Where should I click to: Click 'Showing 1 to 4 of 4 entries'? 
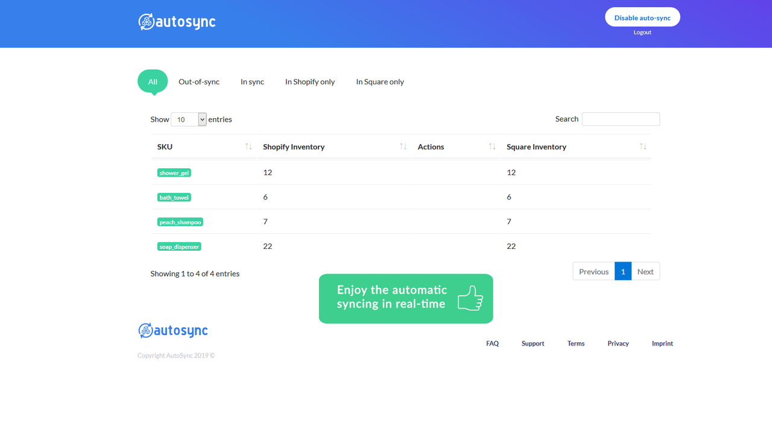point(195,274)
